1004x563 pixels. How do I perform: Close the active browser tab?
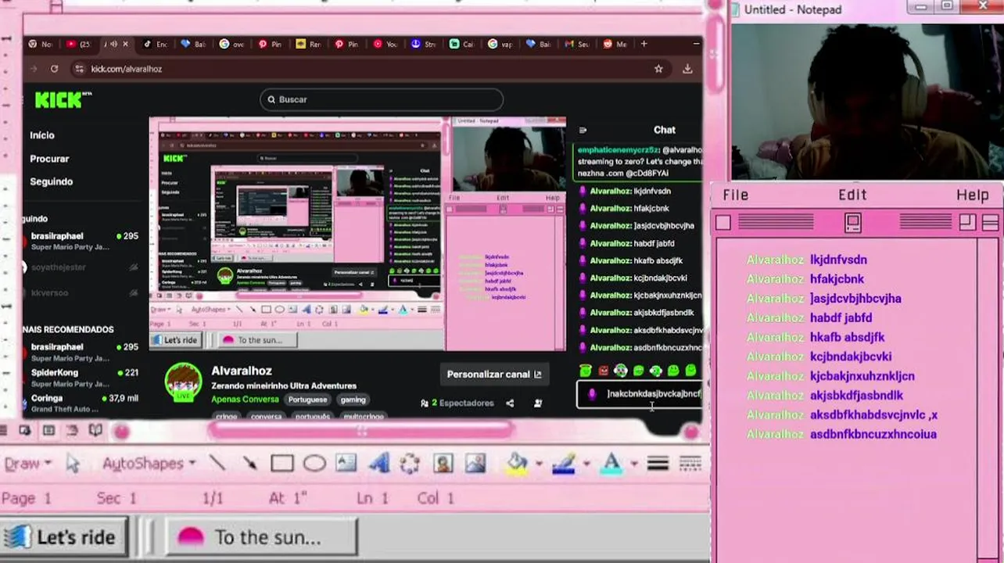[125, 44]
